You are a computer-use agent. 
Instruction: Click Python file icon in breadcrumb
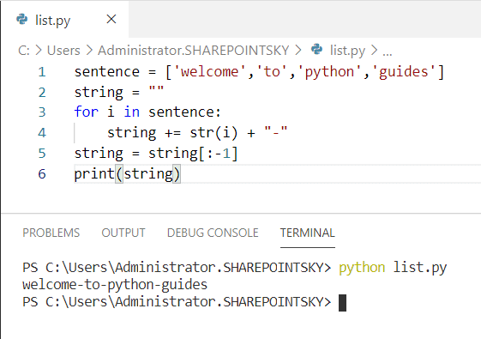[317, 49]
